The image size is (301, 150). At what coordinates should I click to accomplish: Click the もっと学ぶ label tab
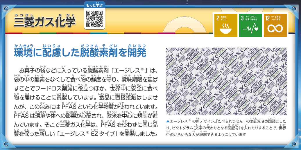[94, 5]
